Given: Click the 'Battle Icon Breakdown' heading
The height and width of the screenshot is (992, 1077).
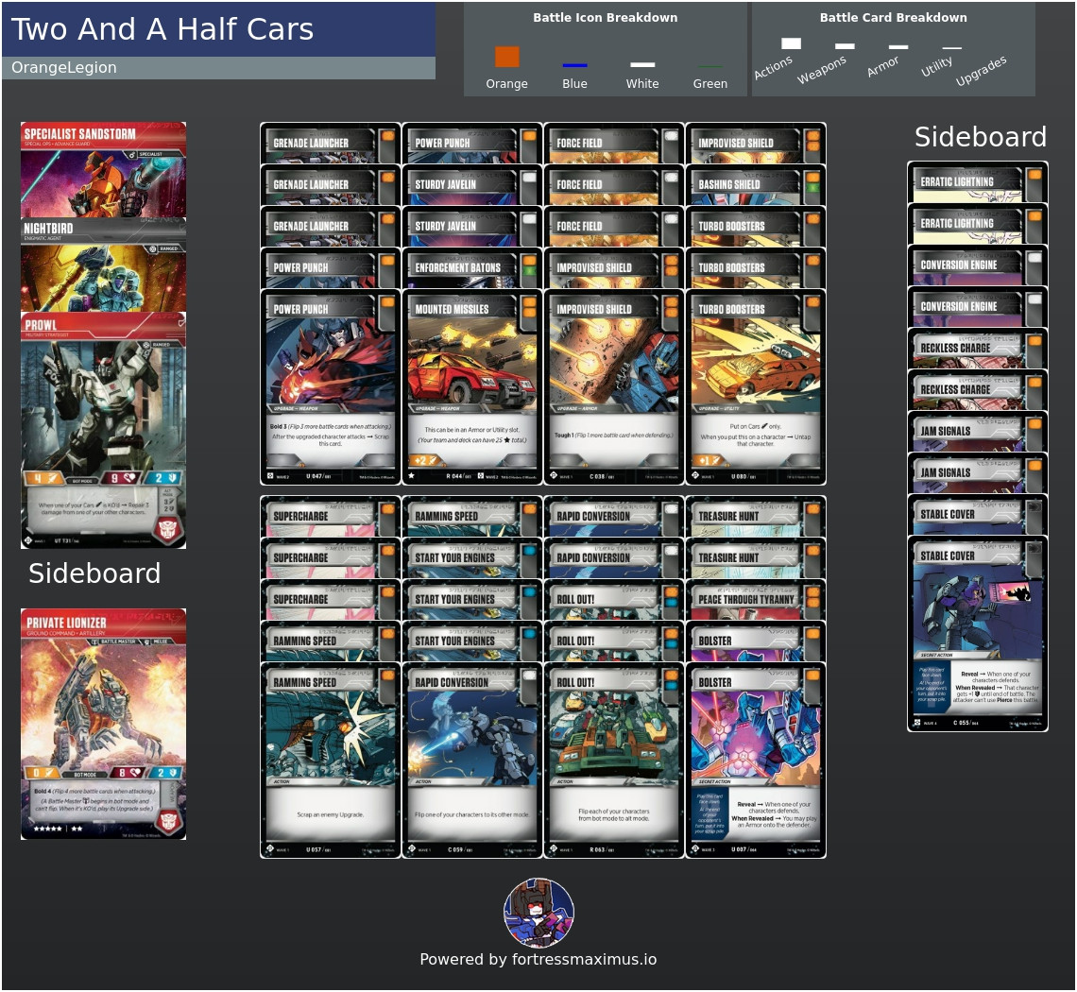Looking at the screenshot, I should coord(606,18).
